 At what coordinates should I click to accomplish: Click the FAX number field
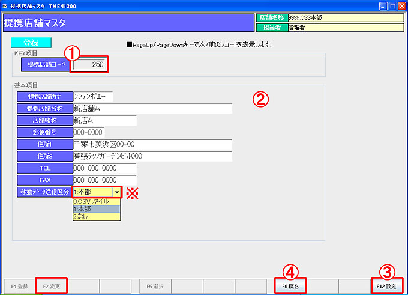click(x=104, y=180)
